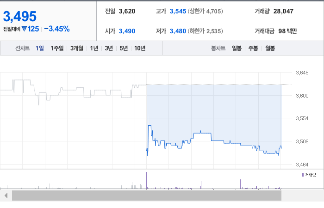
Task: Click the 상한가 4,705 text
Action: point(205,11)
